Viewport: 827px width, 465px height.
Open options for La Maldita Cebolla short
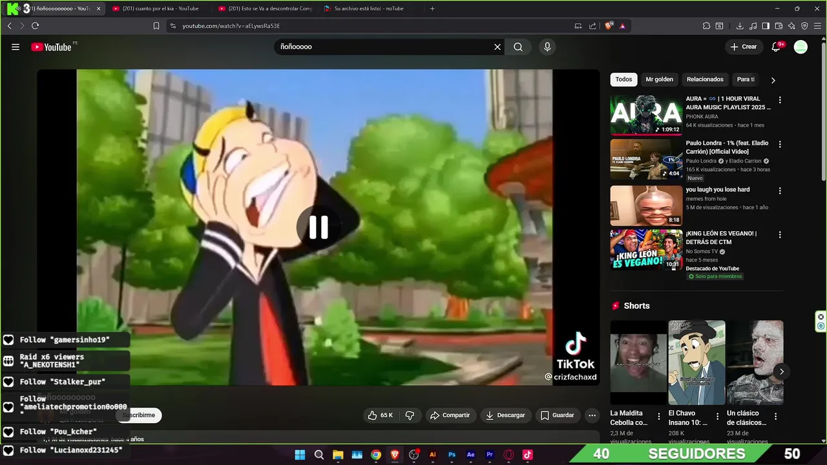point(659,417)
